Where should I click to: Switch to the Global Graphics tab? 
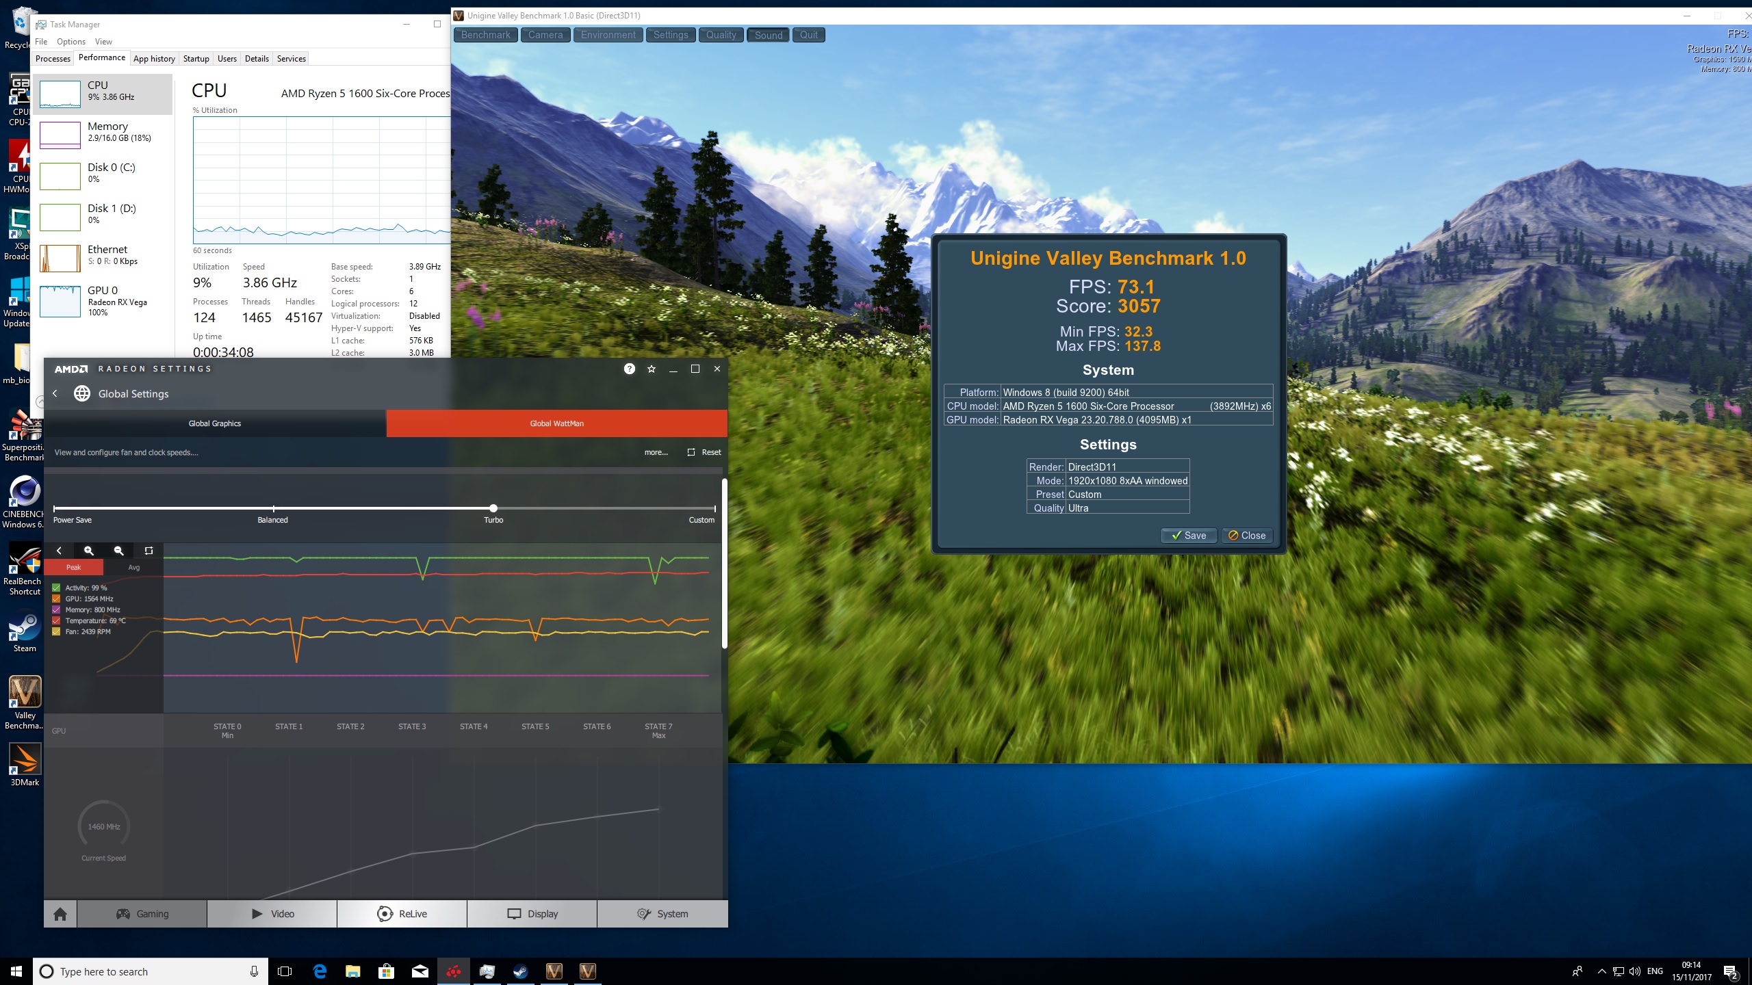click(x=215, y=423)
